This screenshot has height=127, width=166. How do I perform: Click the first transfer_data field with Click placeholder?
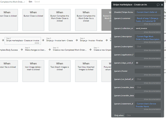coord(148,87)
